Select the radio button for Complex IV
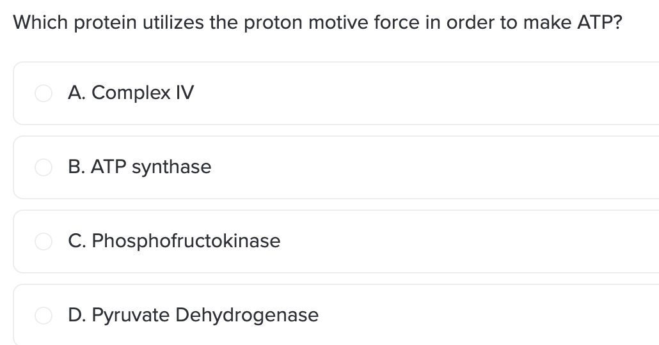Image resolution: width=659 pixels, height=345 pixels. 44,93
